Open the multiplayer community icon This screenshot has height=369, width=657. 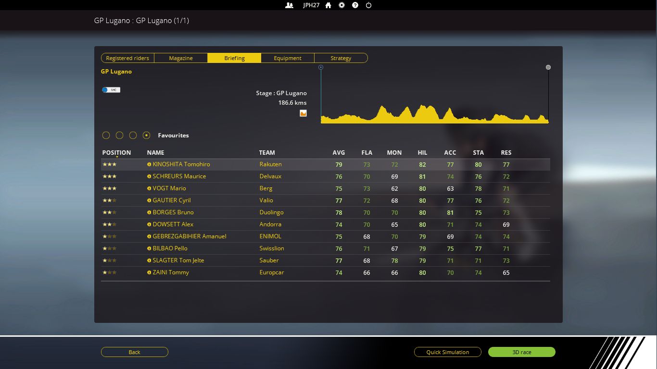tap(289, 5)
